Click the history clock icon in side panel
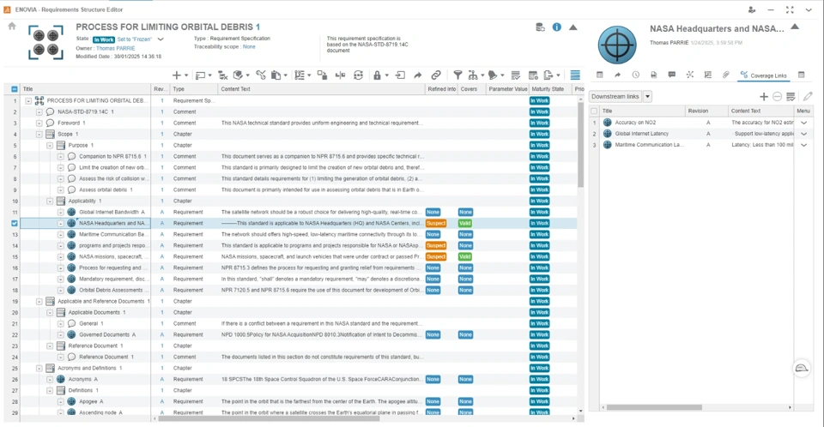Screen dimensions: 824x427 tap(635, 75)
